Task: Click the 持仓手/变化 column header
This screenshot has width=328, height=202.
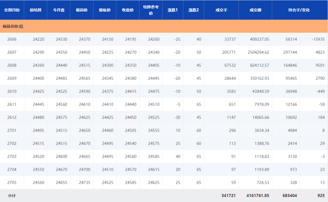Action: 299,10
